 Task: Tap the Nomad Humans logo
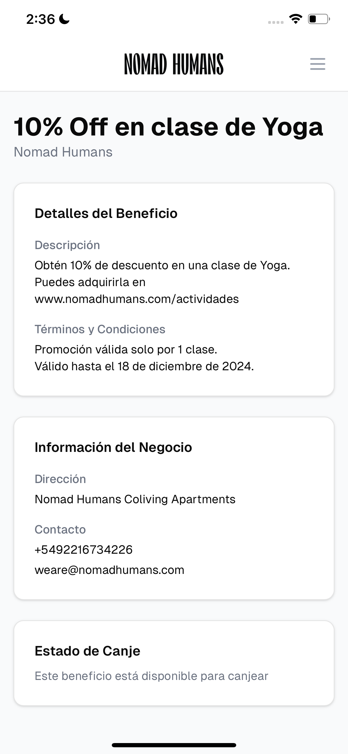[174, 64]
